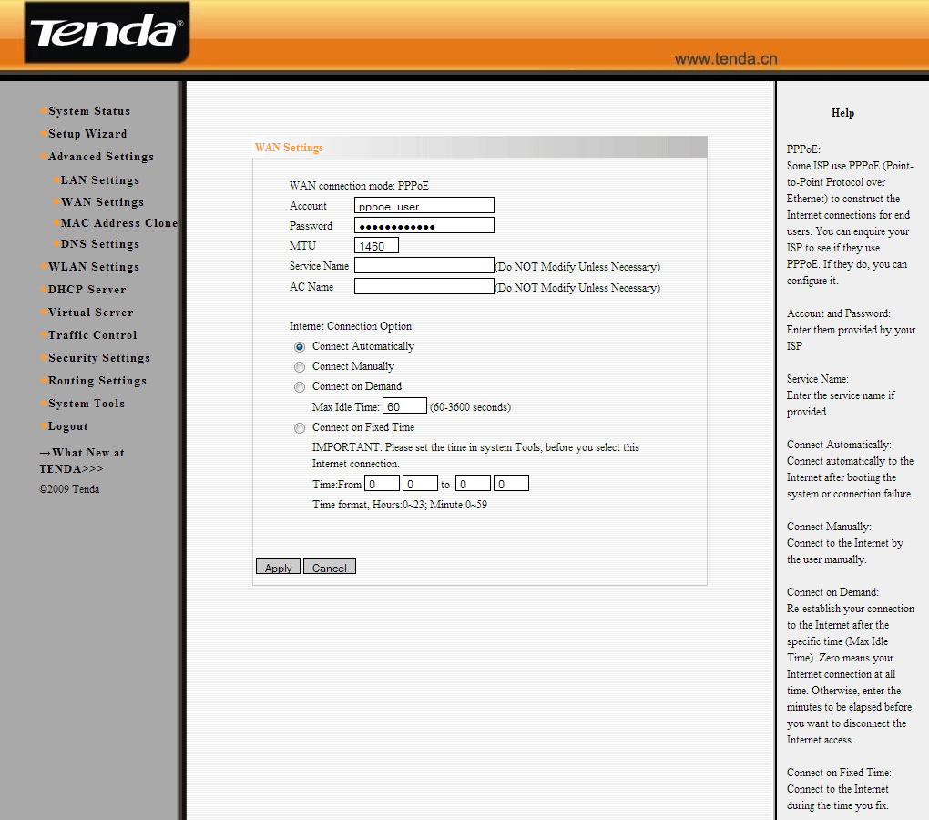Go to LAN Settings submenu
The height and width of the screenshot is (820, 929).
click(99, 180)
